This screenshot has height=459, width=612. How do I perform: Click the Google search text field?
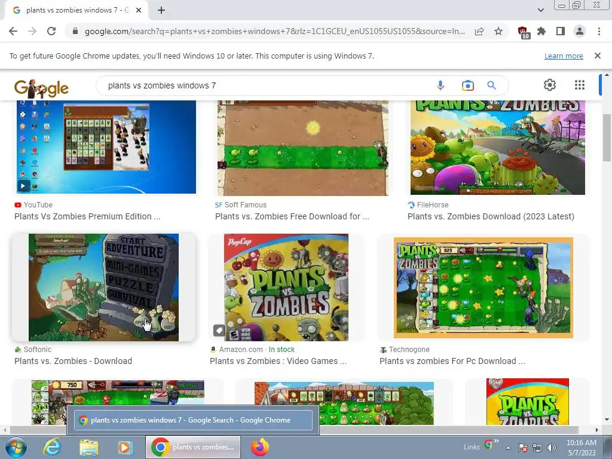tap(265, 85)
